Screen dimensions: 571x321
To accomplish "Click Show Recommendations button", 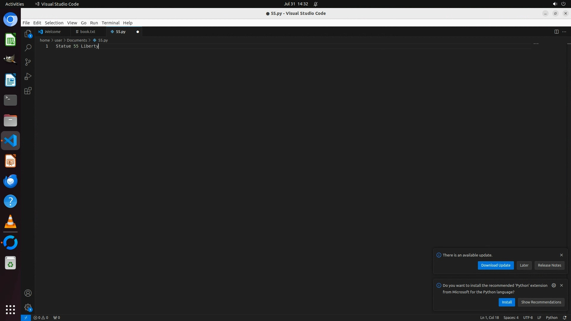I will click(541, 302).
